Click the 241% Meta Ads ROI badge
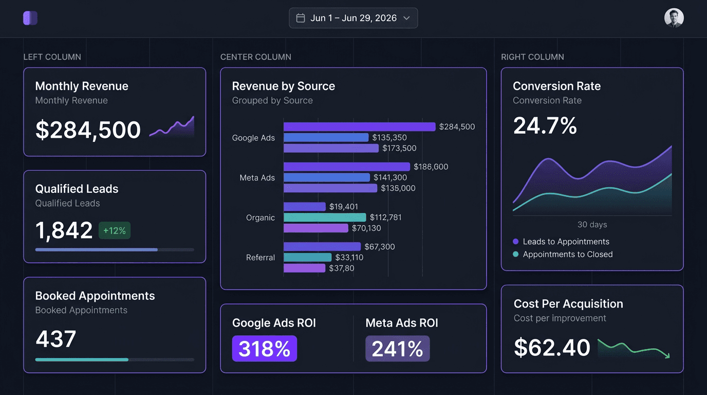Viewport: 707px width, 395px height. [398, 349]
